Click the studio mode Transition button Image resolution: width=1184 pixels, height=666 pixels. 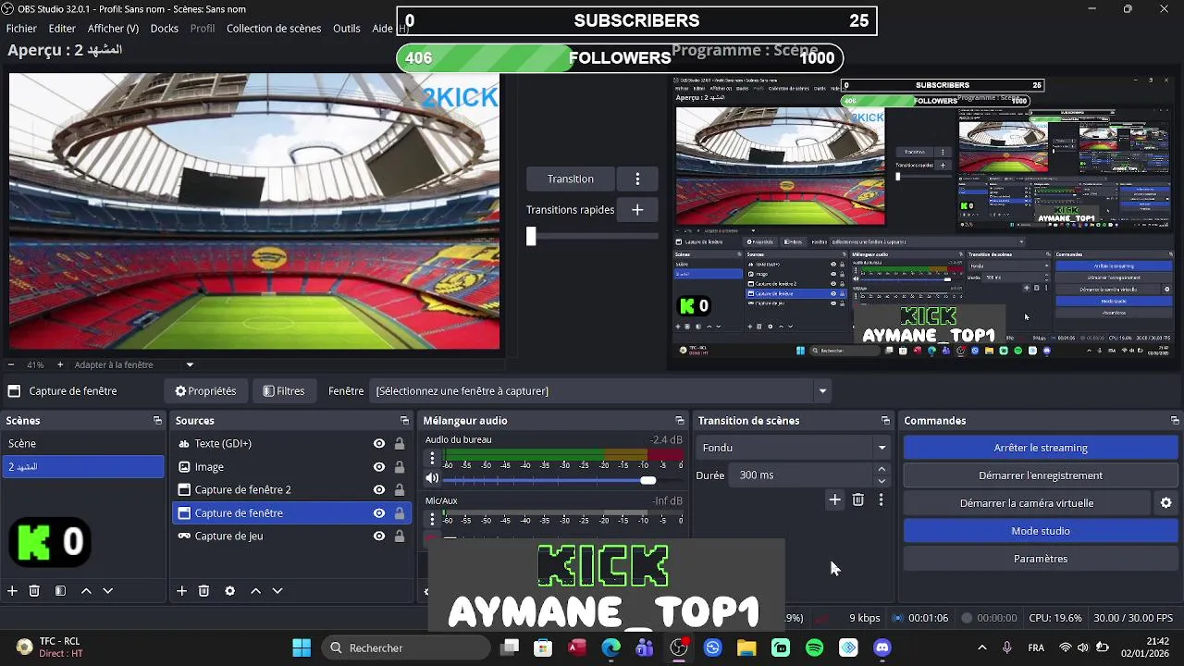click(x=570, y=179)
